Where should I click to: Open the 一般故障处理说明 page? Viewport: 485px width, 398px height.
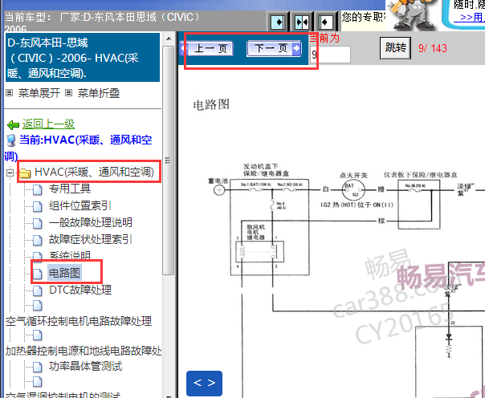click(x=90, y=222)
